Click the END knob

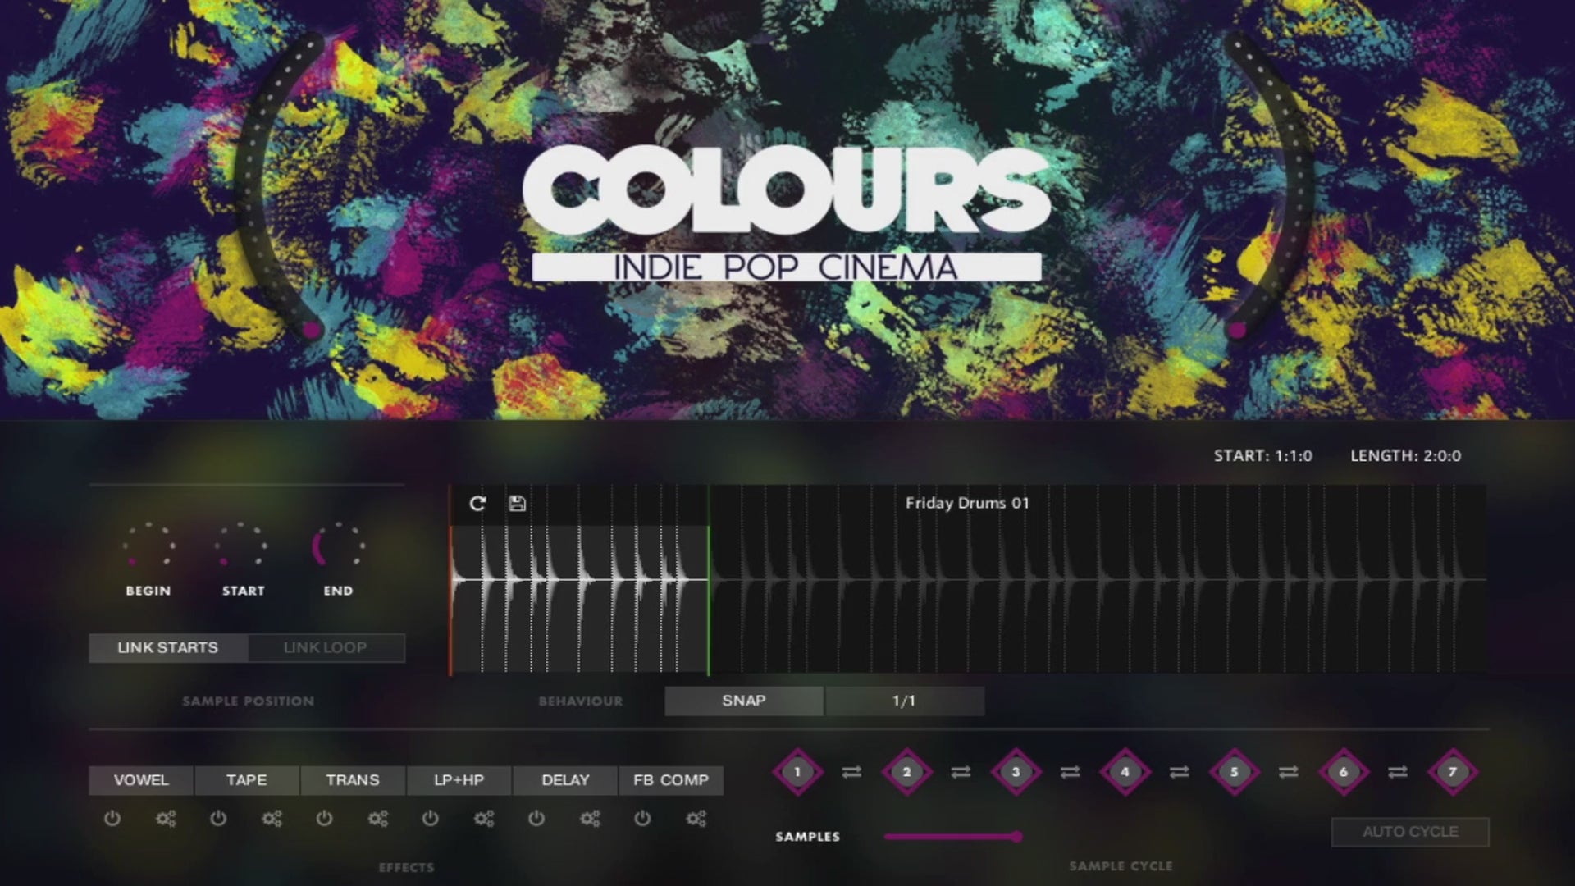pyautogui.click(x=337, y=545)
